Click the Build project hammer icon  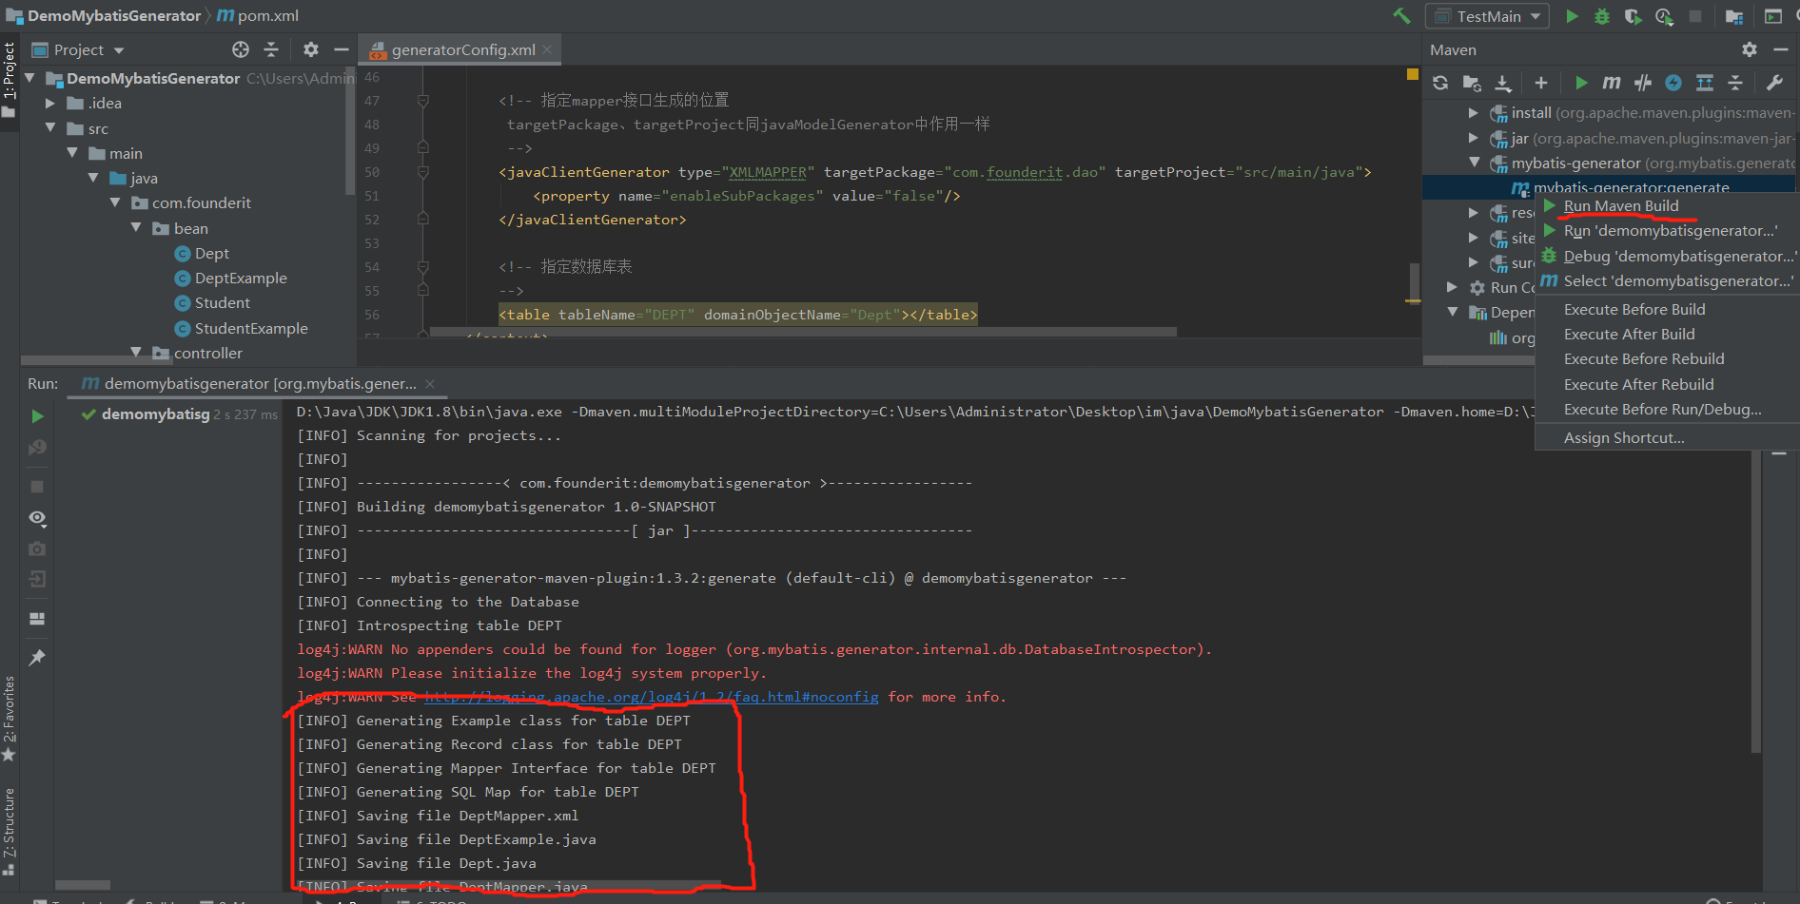tap(1401, 16)
